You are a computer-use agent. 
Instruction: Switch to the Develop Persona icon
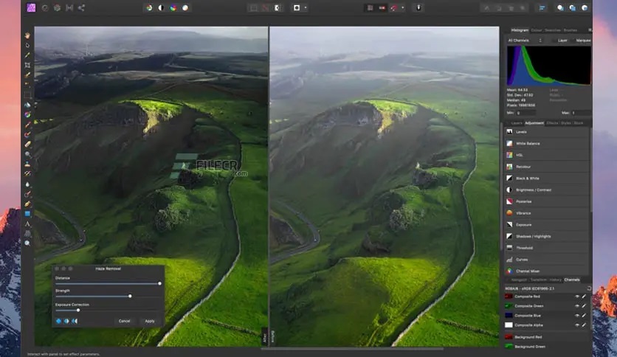(x=57, y=8)
